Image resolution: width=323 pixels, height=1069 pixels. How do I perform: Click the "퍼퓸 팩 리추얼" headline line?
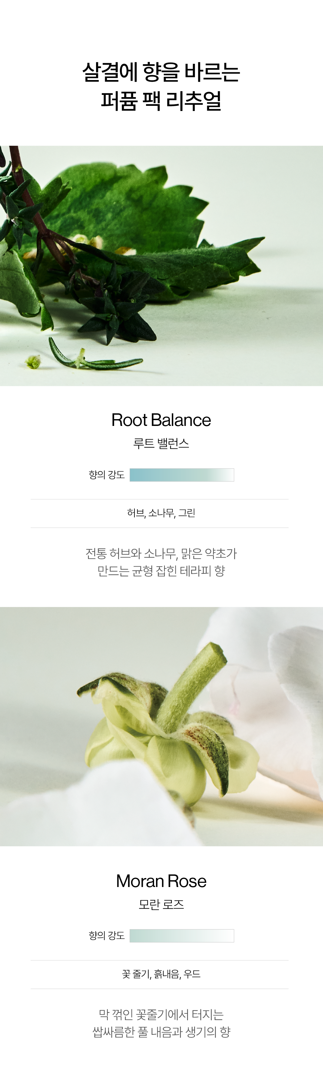point(161,101)
